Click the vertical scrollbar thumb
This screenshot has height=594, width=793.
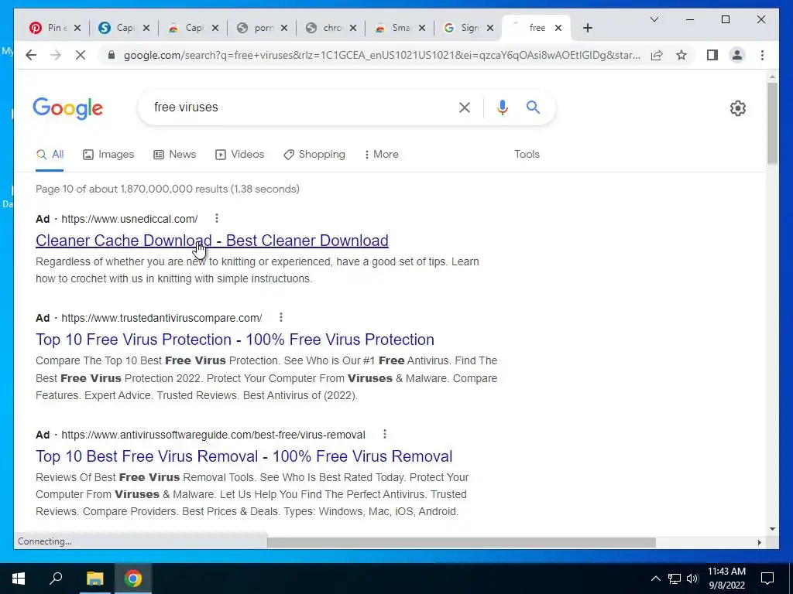point(772,123)
